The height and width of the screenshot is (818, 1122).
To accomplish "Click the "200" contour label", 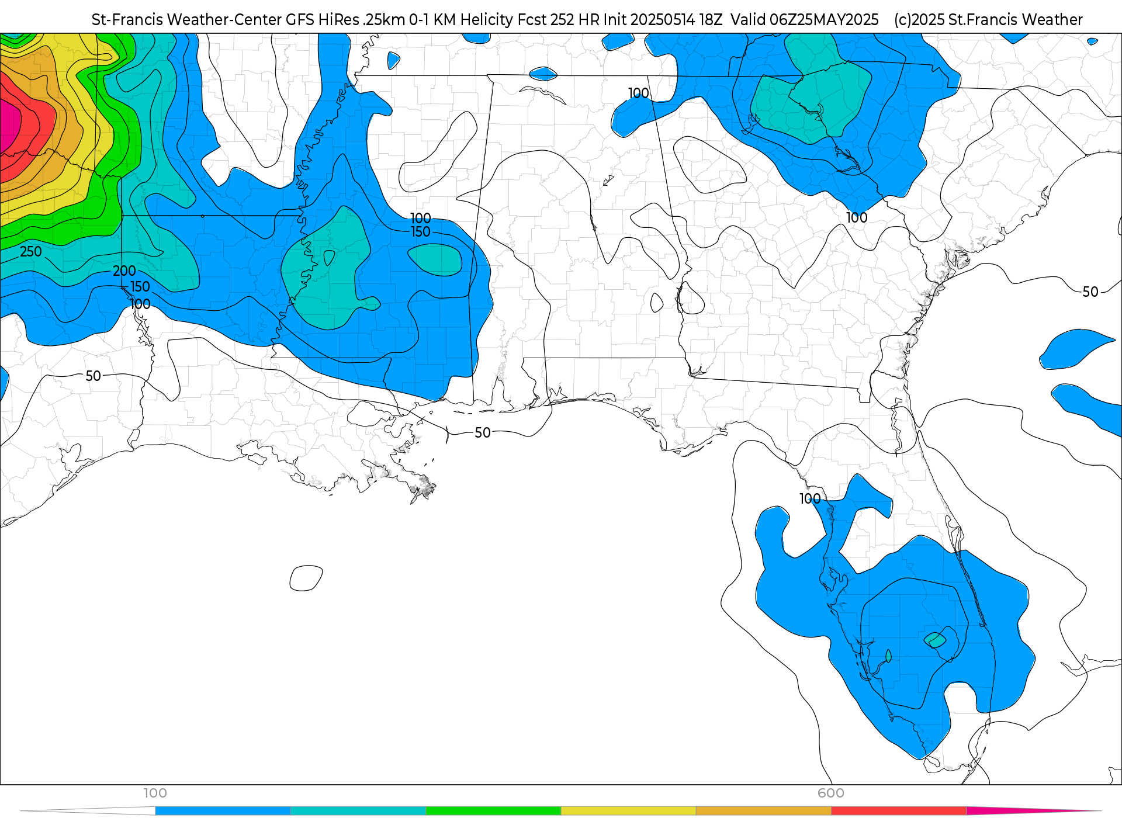I will coord(124,271).
